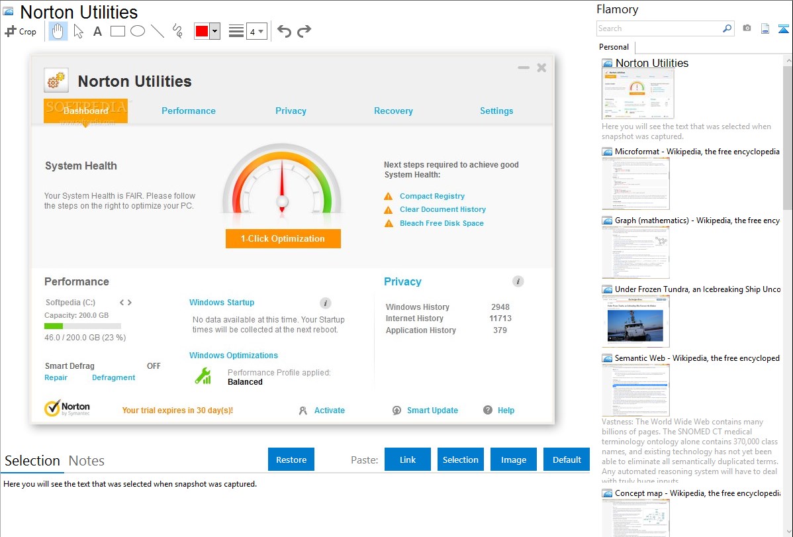793x537 pixels.
Task: Click the info icon beside Privacy heading
Action: 518,281
